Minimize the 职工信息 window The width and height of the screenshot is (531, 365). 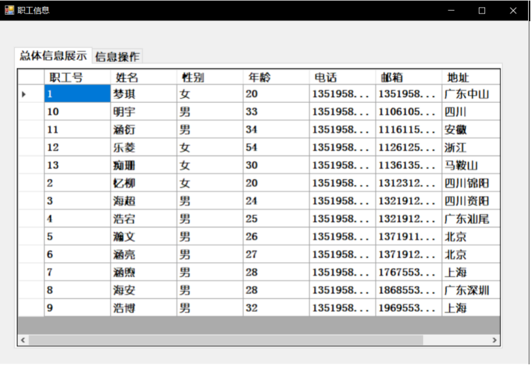point(451,11)
